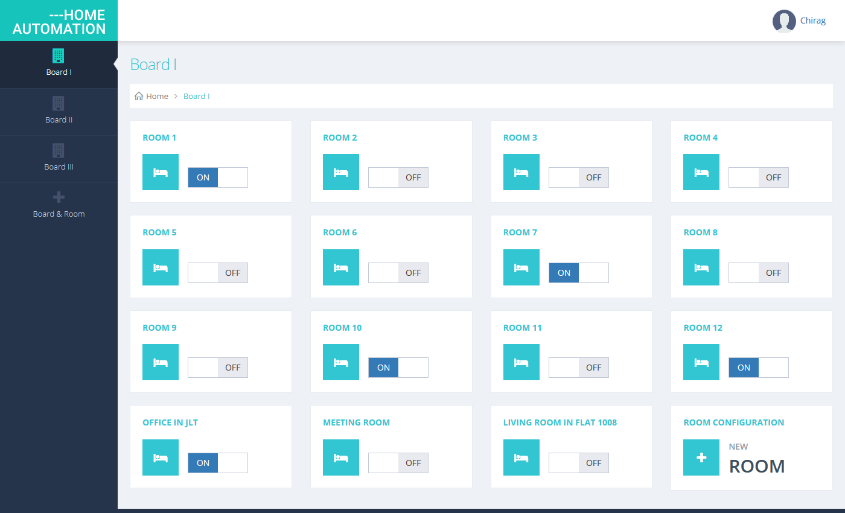Image resolution: width=845 pixels, height=513 pixels.
Task: Select the Meeting Room bed icon
Action: click(x=341, y=457)
